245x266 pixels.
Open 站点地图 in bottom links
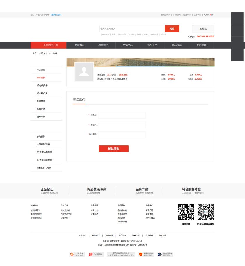coord(162,235)
